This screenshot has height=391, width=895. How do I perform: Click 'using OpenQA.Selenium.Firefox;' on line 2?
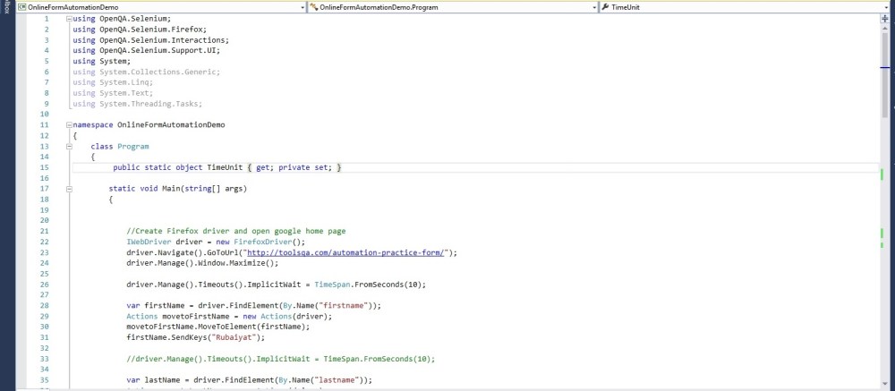coord(140,30)
